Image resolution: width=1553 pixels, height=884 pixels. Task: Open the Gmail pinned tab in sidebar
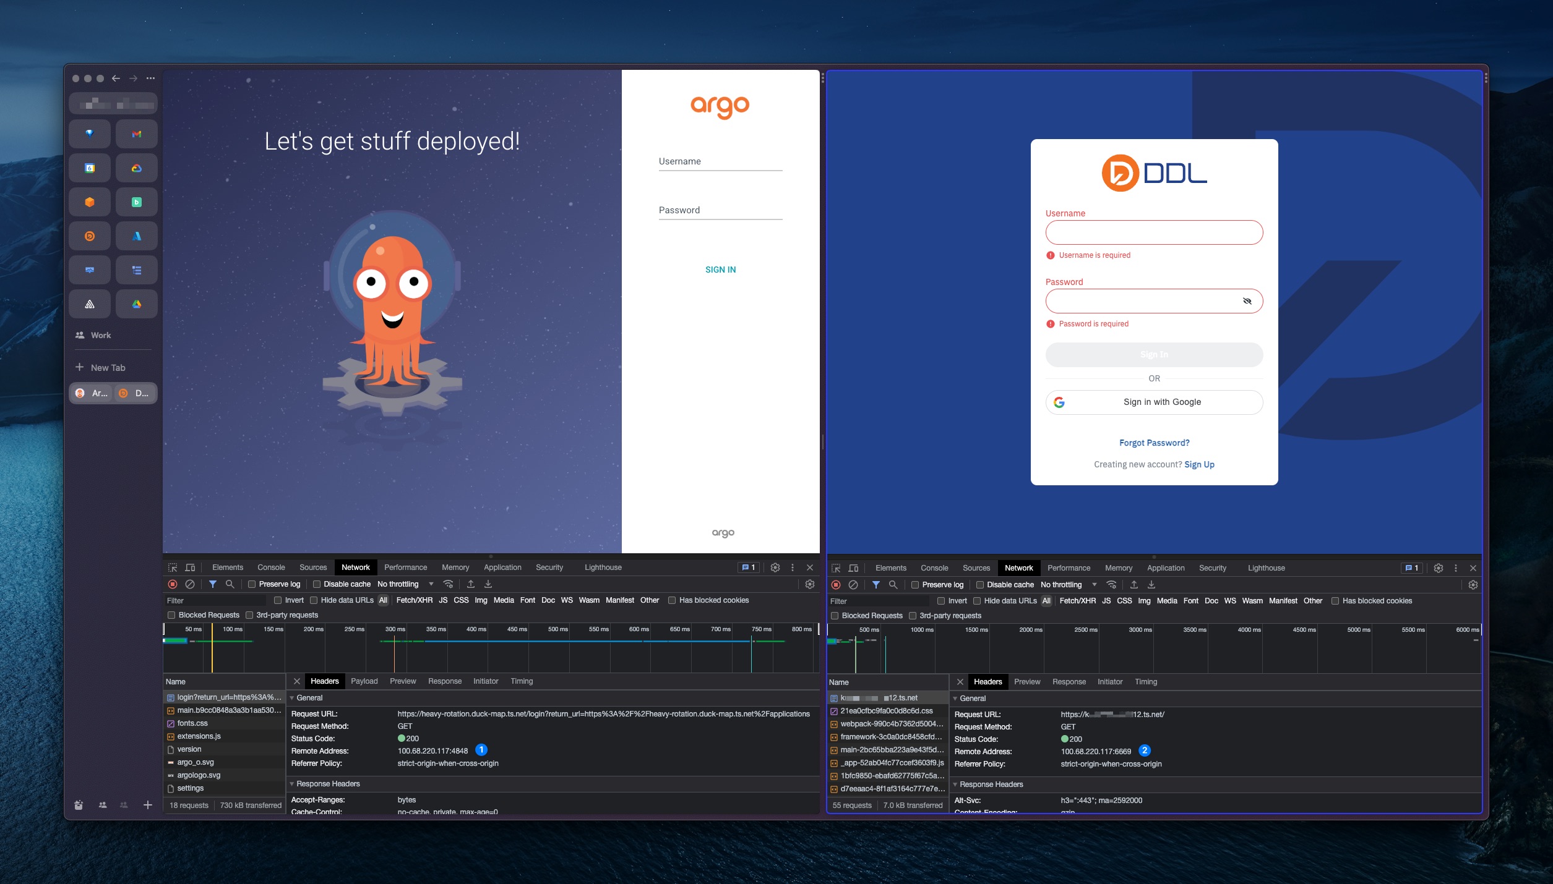(x=137, y=134)
